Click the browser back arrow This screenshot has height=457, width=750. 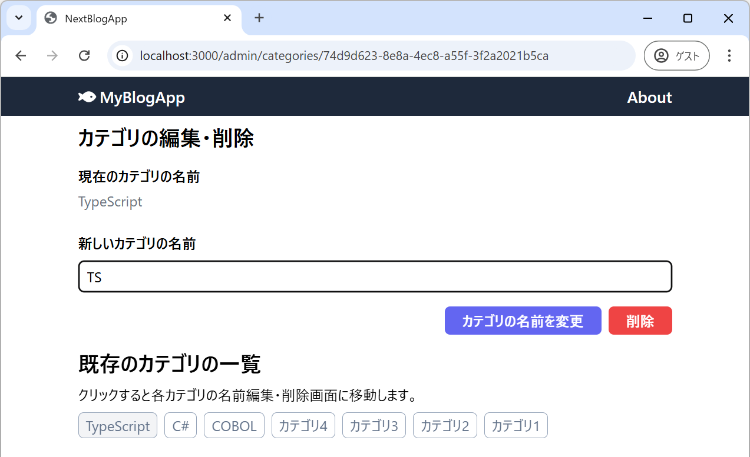21,56
